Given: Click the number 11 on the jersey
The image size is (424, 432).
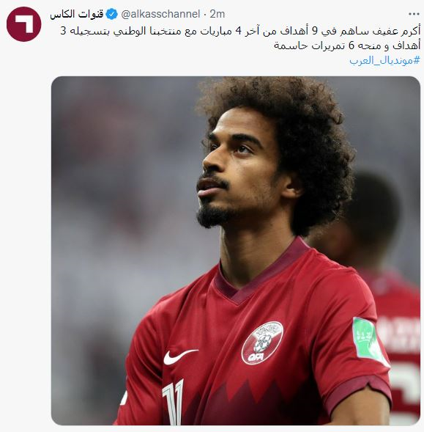Looking at the screenshot, I should pos(173,403).
